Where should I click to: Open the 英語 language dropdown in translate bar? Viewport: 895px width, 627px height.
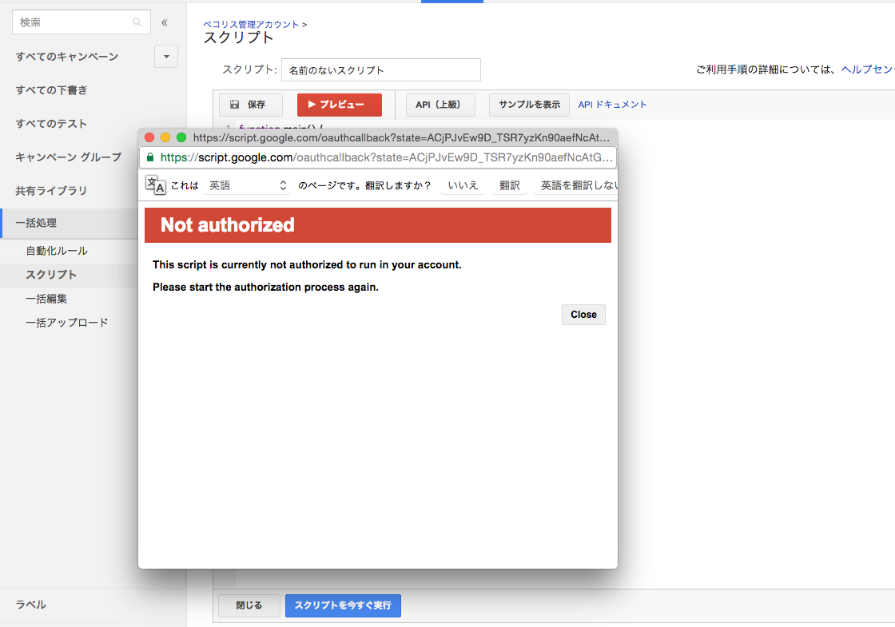[x=247, y=185]
